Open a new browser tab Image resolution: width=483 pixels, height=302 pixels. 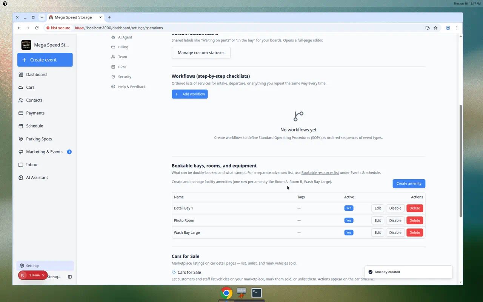pyautogui.click(x=109, y=17)
